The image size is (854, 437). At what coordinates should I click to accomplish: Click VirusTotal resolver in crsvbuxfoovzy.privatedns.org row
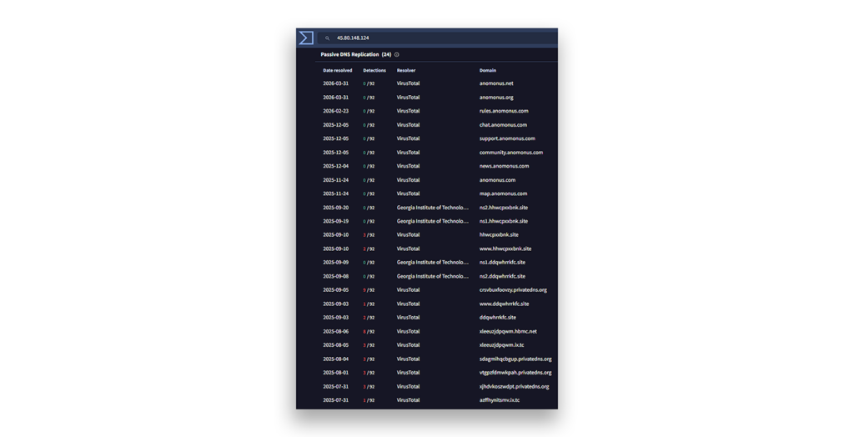408,290
